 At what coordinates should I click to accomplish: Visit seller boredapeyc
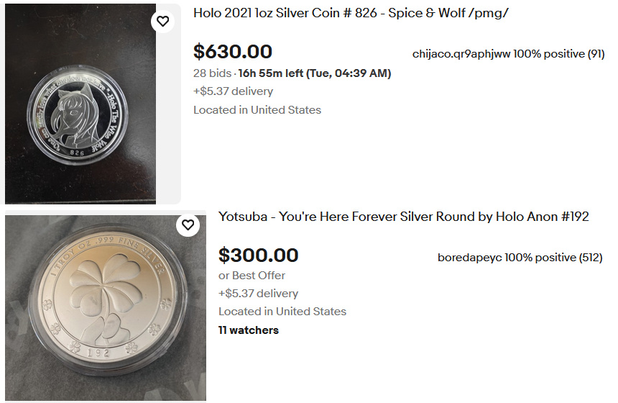coord(470,258)
